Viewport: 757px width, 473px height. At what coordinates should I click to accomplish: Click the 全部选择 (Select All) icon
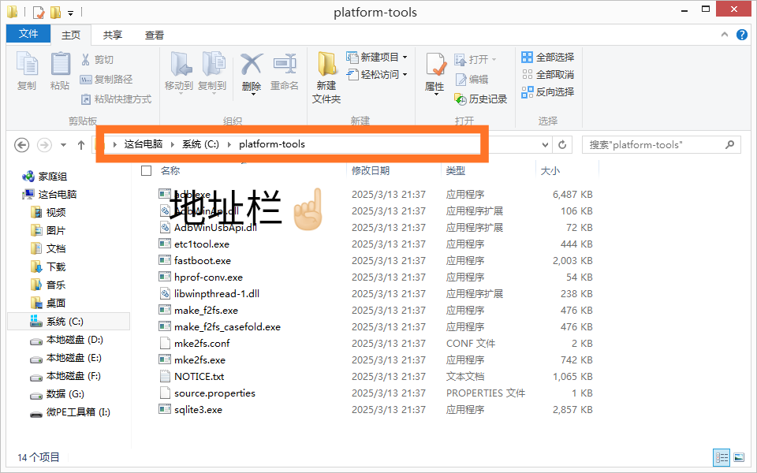pyautogui.click(x=528, y=58)
